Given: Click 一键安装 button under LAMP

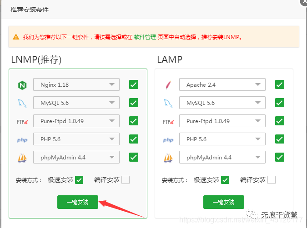Looking at the screenshot, I should (x=224, y=202).
